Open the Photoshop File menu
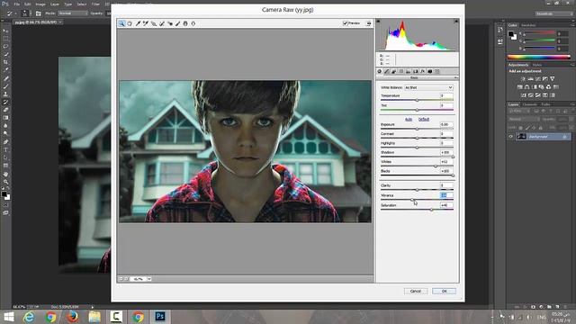The width and height of the screenshot is (576, 324). [16, 4]
